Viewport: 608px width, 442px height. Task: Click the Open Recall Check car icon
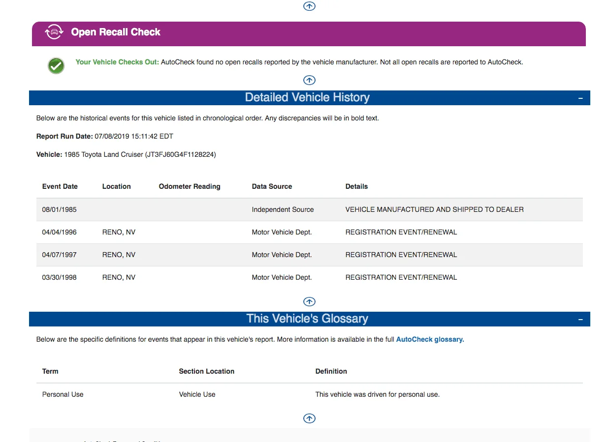click(x=54, y=32)
